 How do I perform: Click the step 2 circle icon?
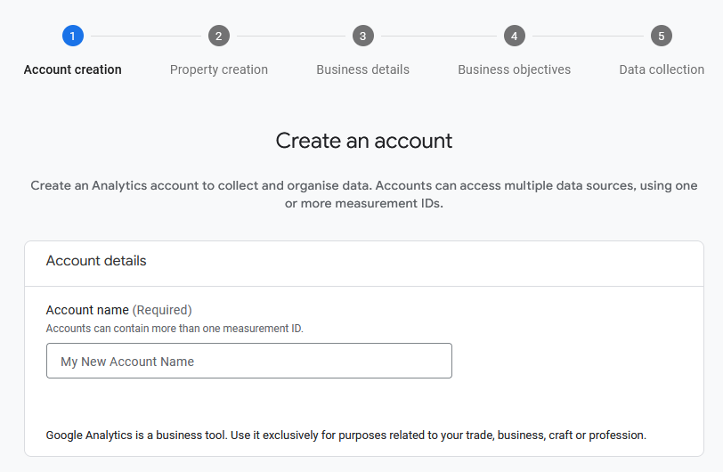click(x=219, y=36)
